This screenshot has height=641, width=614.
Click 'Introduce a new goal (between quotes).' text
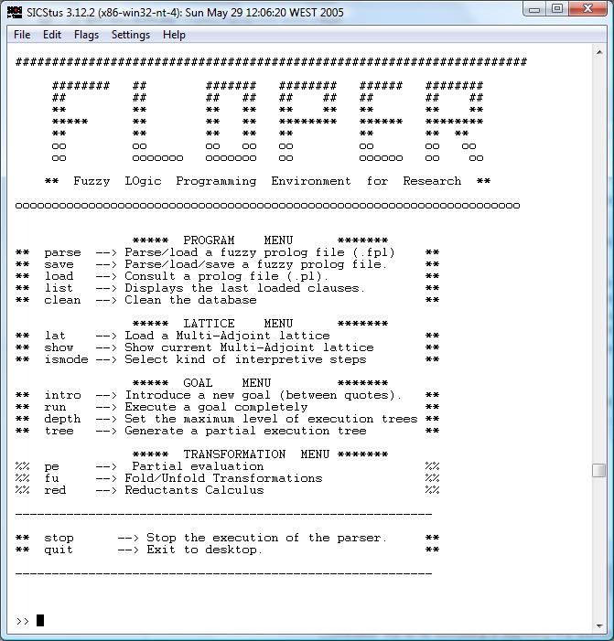pos(264,395)
